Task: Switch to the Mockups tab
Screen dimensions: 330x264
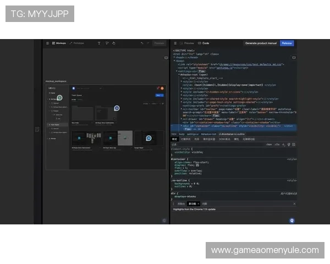Action: point(59,43)
